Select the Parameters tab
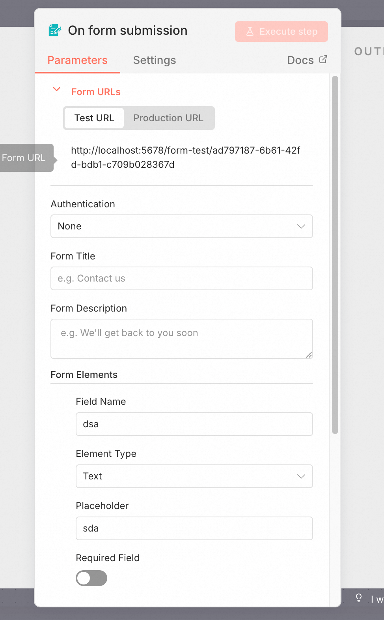This screenshot has height=620, width=384. [x=77, y=60]
